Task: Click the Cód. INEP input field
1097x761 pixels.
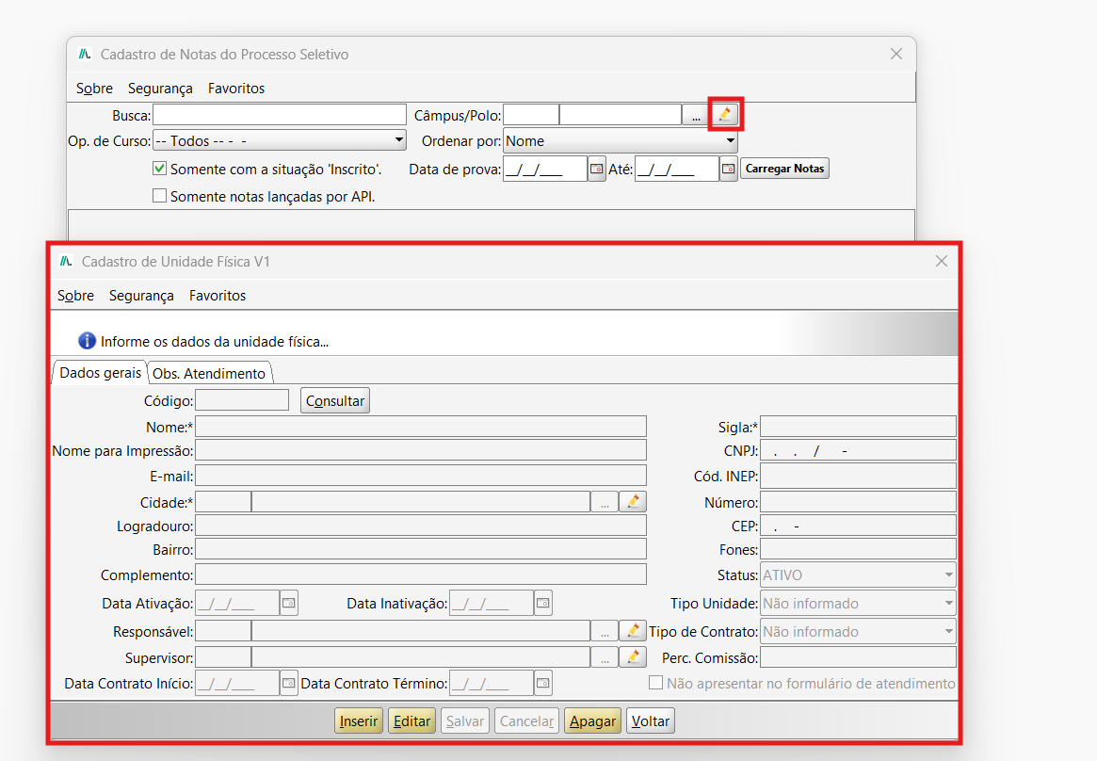Action: (859, 476)
